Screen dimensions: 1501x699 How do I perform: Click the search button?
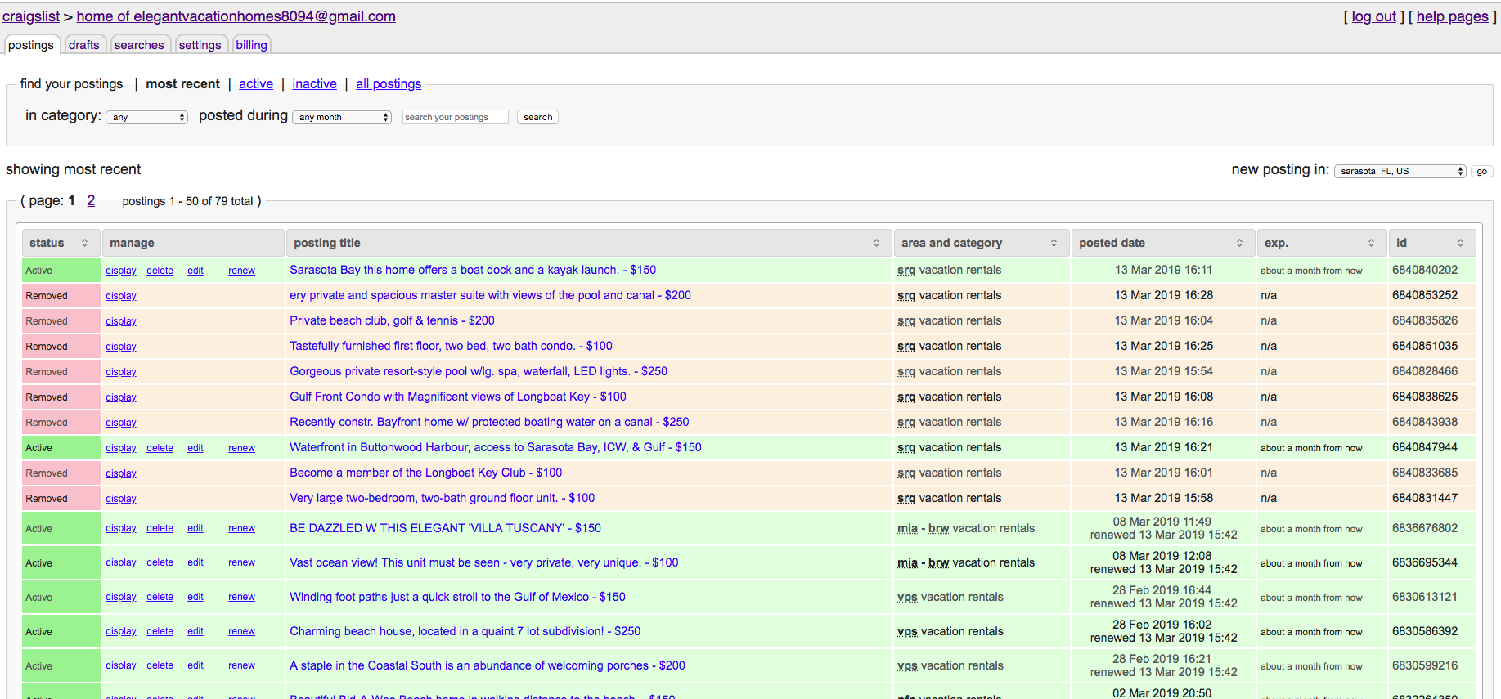(x=538, y=117)
